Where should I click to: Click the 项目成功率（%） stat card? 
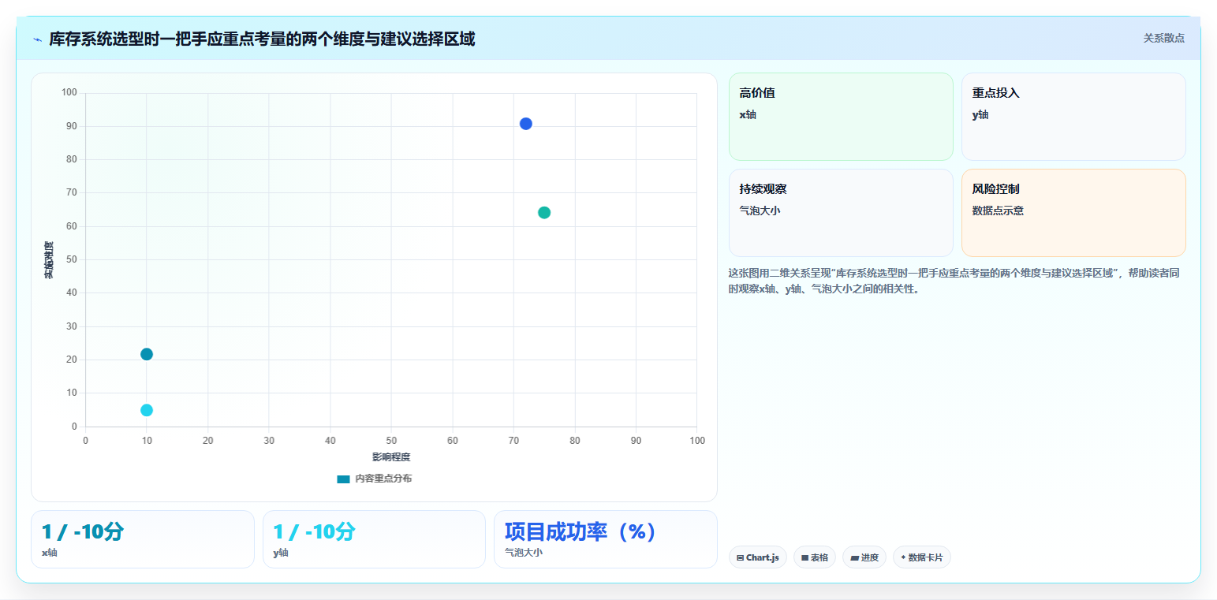tap(606, 539)
